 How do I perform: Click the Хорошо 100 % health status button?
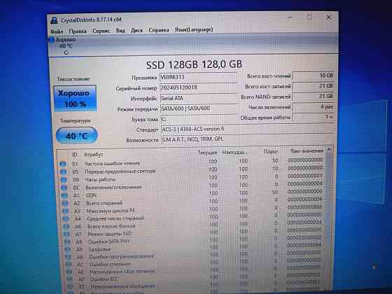click(75, 98)
